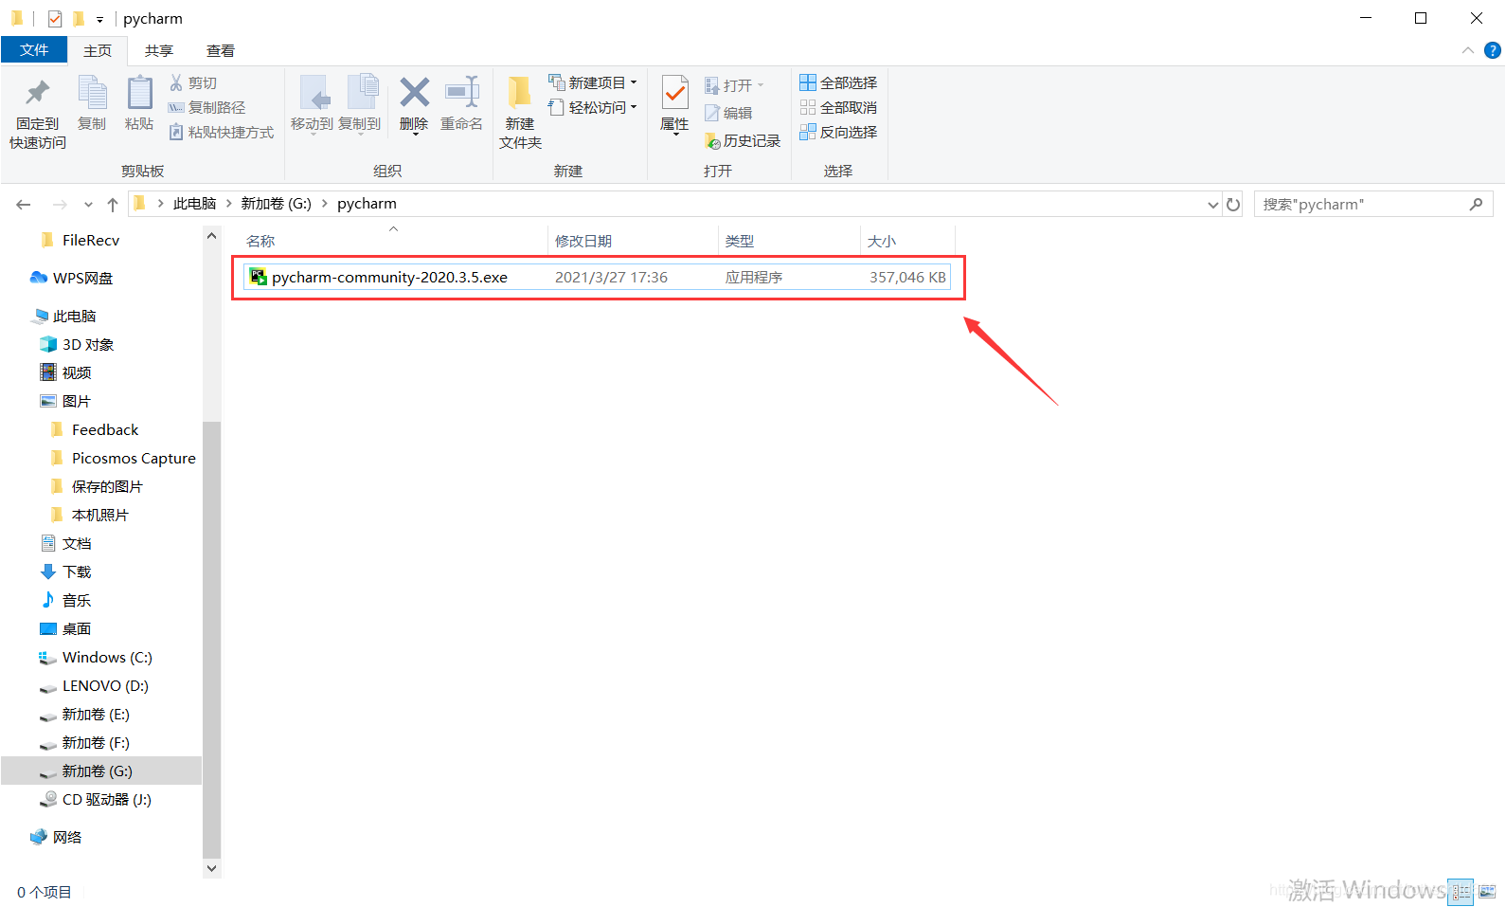Click the Copy (复制) ribbon icon
1506x907 pixels.
click(92, 104)
